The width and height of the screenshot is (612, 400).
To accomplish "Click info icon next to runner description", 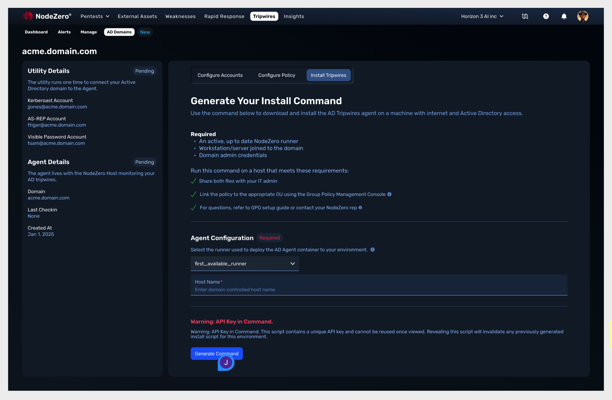I will coord(372,250).
